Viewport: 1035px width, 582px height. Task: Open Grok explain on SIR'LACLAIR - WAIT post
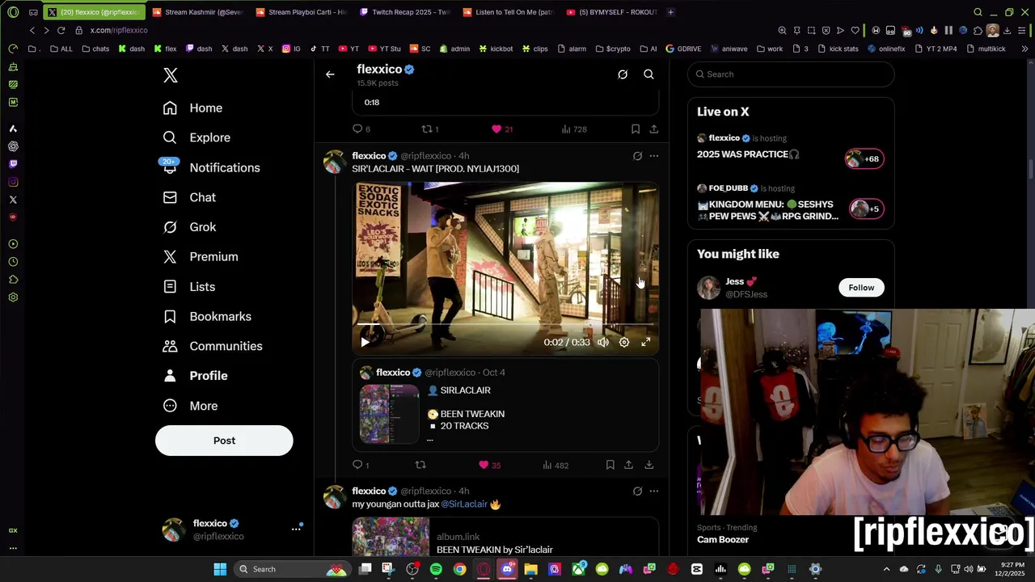point(637,156)
